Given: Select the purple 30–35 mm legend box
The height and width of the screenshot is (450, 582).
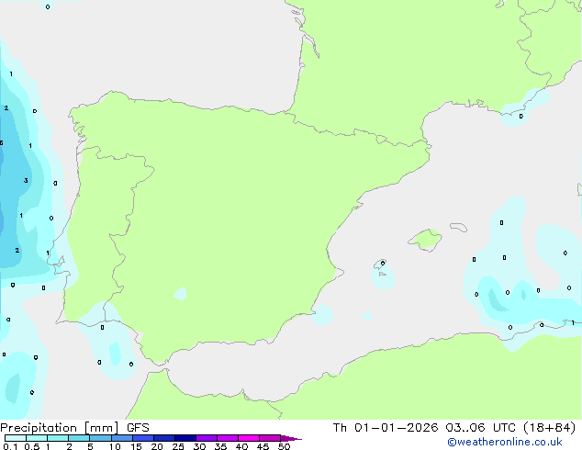Looking at the screenshot, I should (207, 438).
